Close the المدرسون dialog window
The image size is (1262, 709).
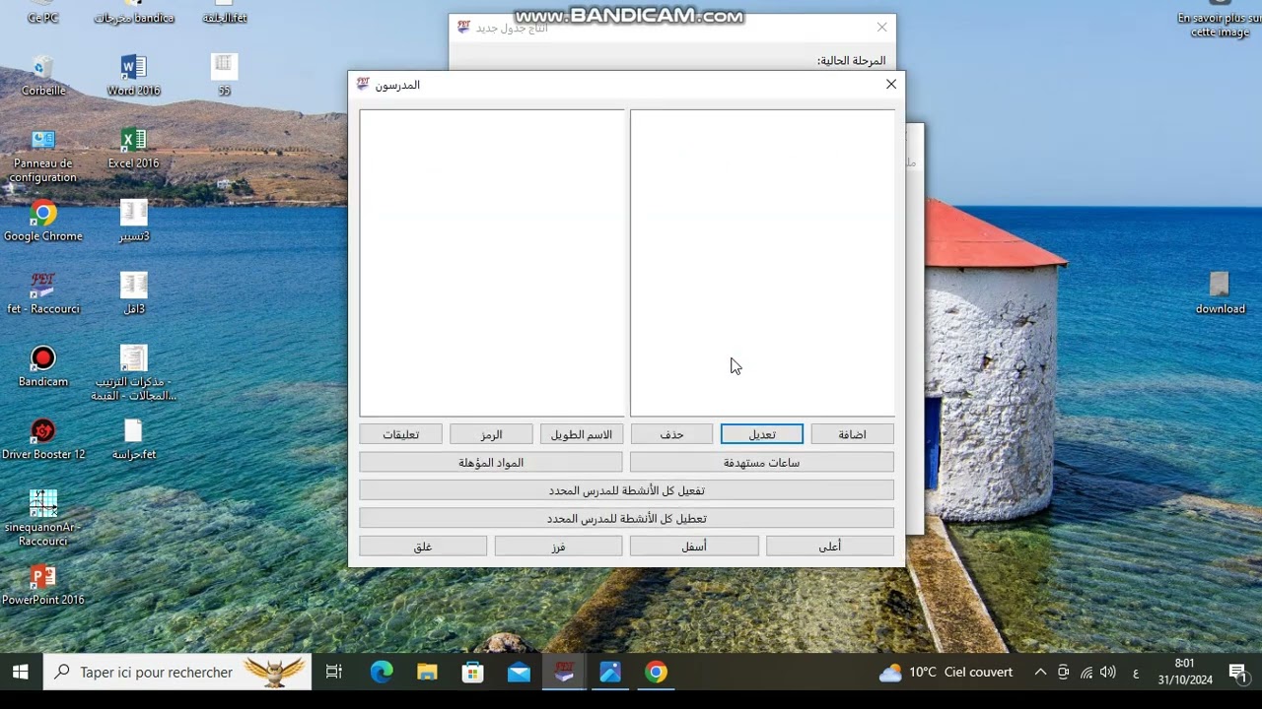point(891,85)
